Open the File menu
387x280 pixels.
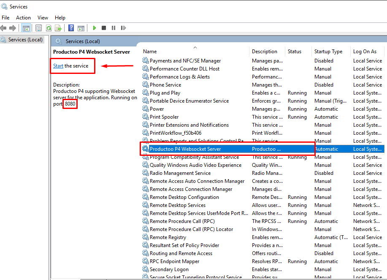5,18
